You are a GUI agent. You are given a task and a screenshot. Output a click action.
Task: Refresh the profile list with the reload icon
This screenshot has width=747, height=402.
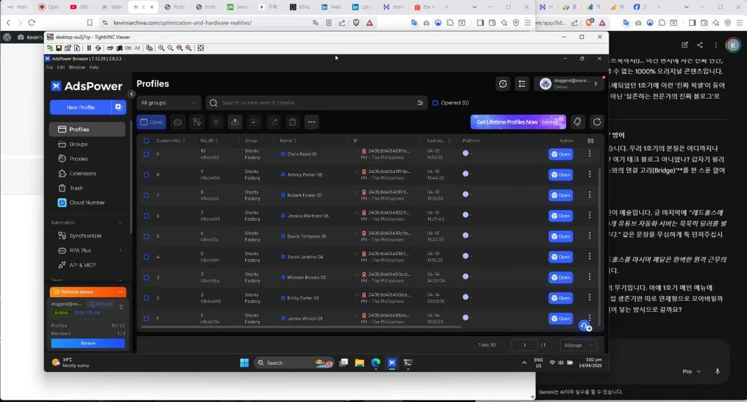pos(597,122)
